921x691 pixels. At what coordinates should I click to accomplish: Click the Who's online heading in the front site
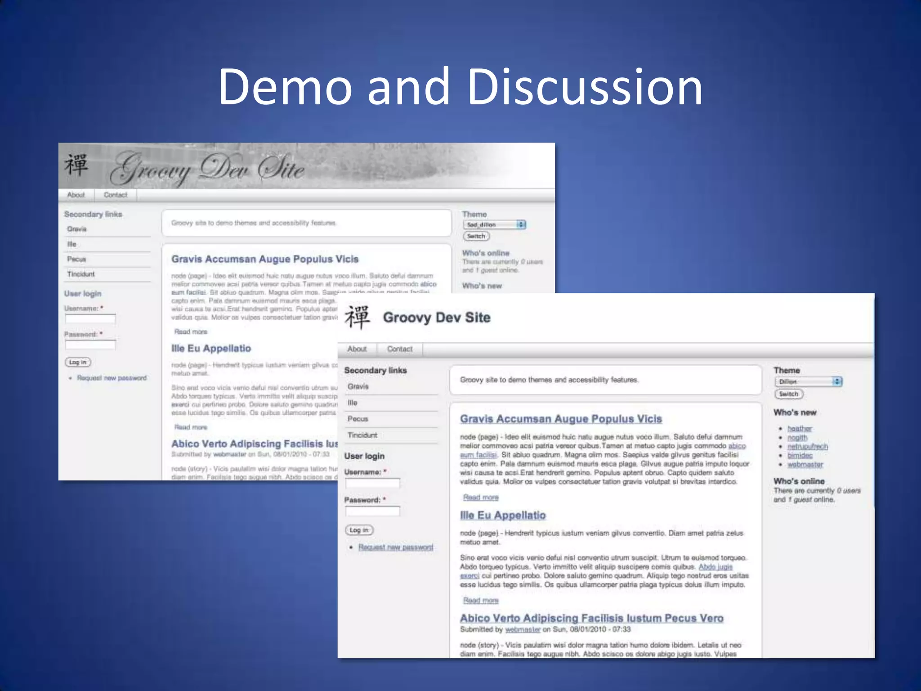point(799,481)
